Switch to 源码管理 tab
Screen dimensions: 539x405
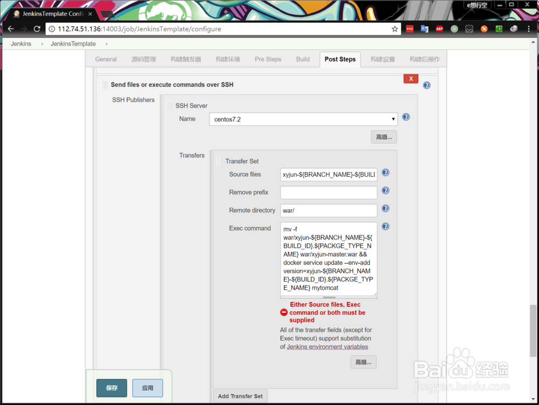tap(144, 59)
